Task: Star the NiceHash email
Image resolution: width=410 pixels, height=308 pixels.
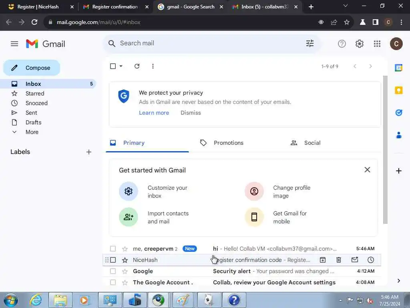Action: click(125, 260)
